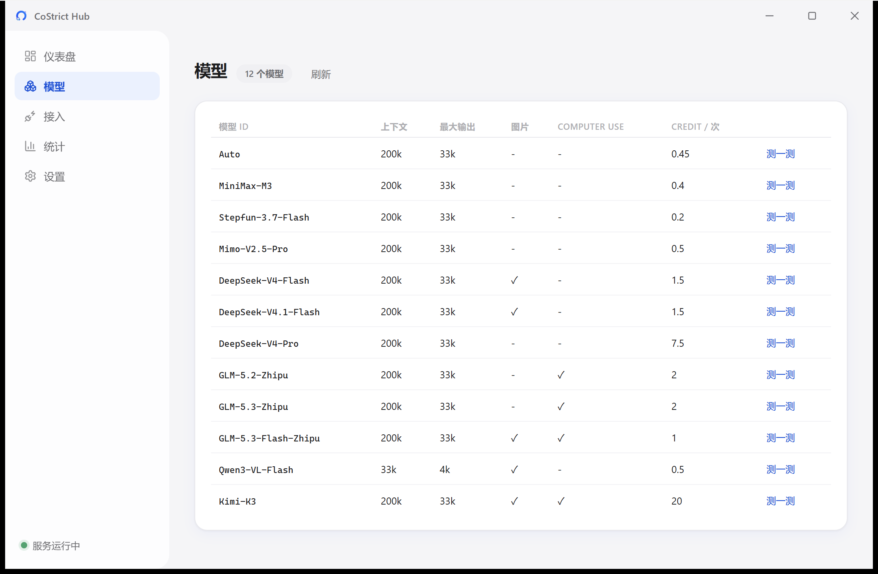Test GLM-5.2-Zhipu via 测一测 link
Image resolution: width=878 pixels, height=574 pixels.
coord(780,375)
